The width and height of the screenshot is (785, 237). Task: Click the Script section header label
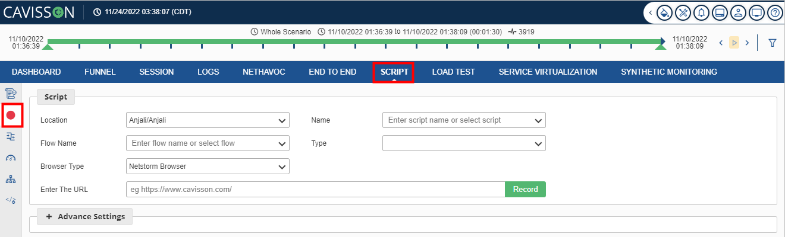coord(56,97)
